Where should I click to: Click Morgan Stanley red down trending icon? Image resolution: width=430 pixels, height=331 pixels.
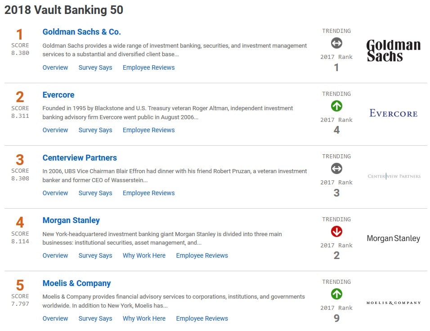(336, 232)
